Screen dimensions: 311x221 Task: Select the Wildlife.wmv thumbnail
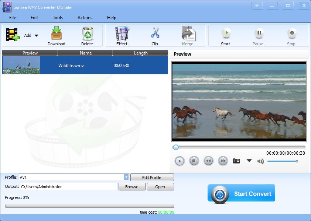pyautogui.click(x=21, y=65)
